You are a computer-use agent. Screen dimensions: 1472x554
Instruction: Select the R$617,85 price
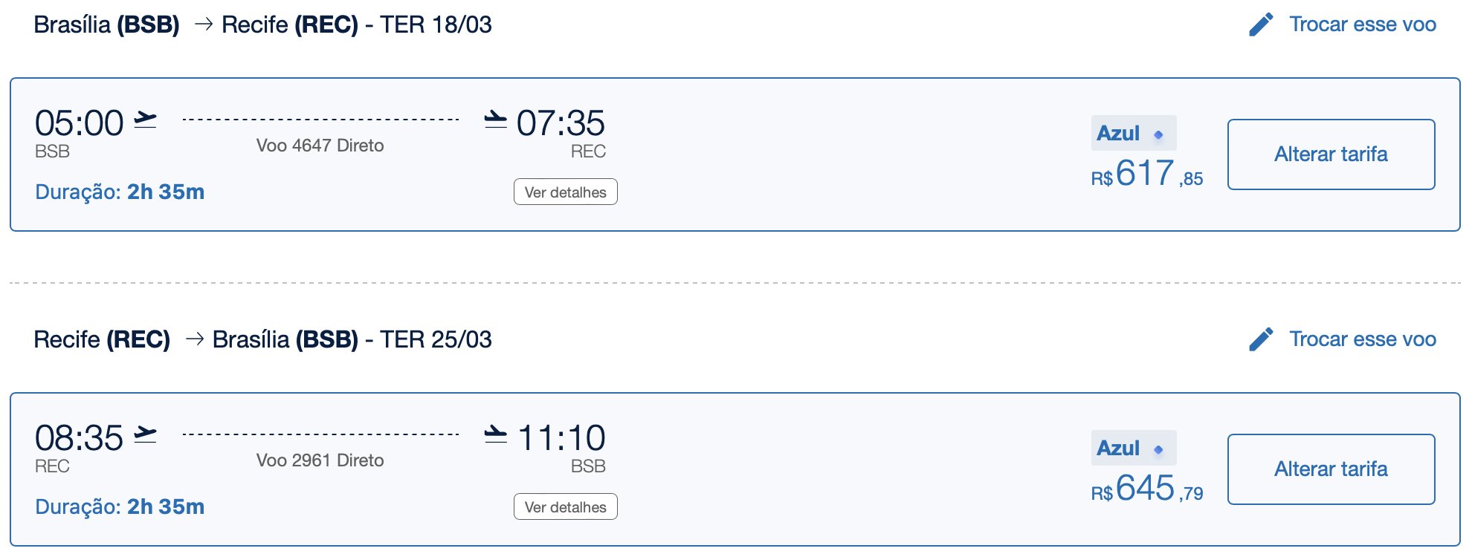(x=1146, y=174)
